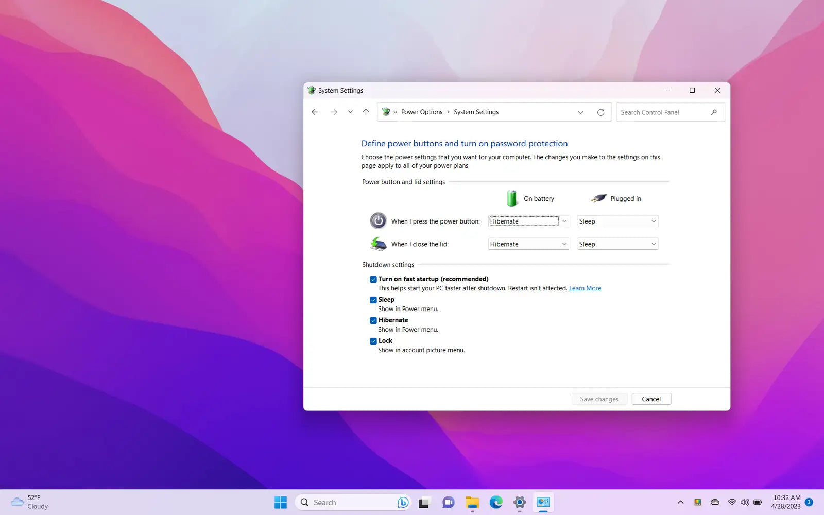Uncheck Turn on fast startup
Image resolution: width=824 pixels, height=515 pixels.
[373, 279]
